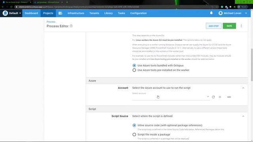
Task: Select Script file inside a package
Action: coord(134,135)
